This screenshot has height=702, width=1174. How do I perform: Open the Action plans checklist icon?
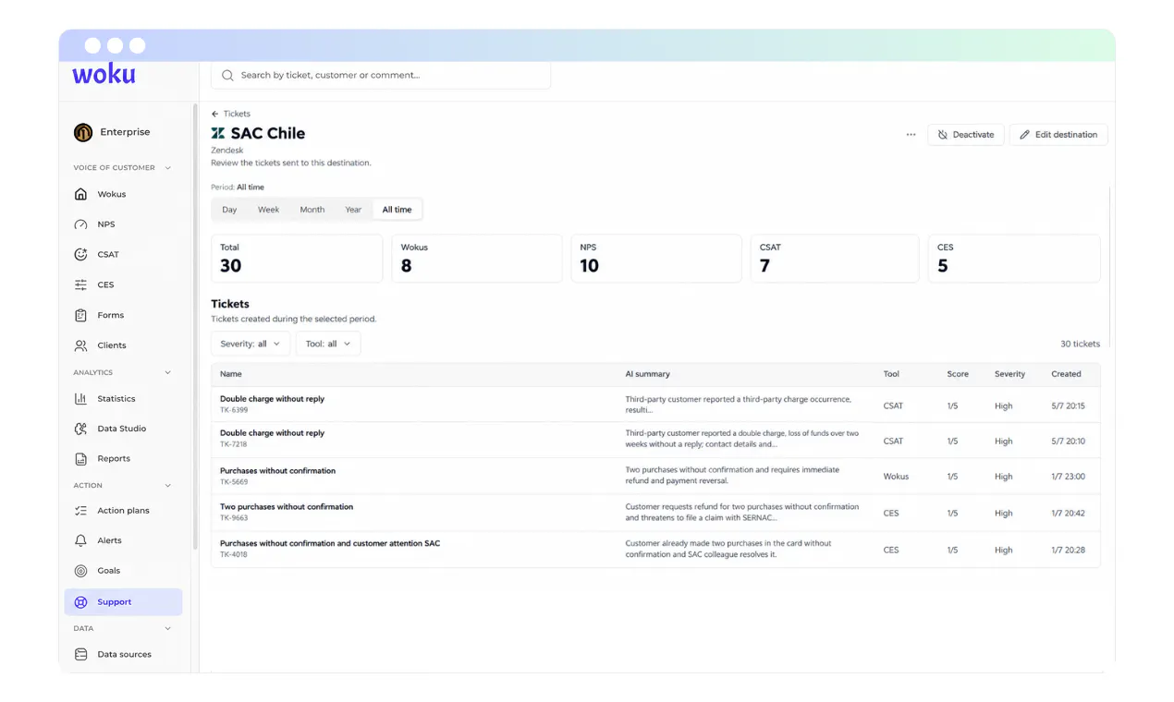(80, 511)
